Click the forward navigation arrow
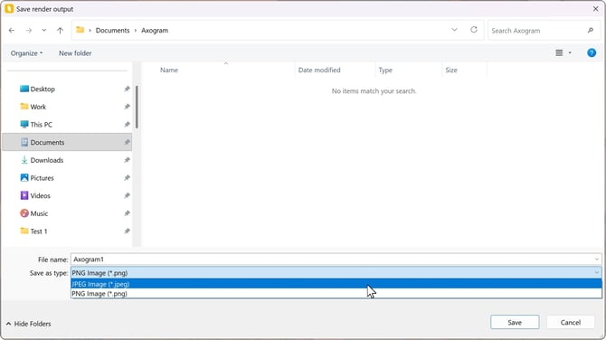Viewport: 606px width, 340px height. pos(29,30)
